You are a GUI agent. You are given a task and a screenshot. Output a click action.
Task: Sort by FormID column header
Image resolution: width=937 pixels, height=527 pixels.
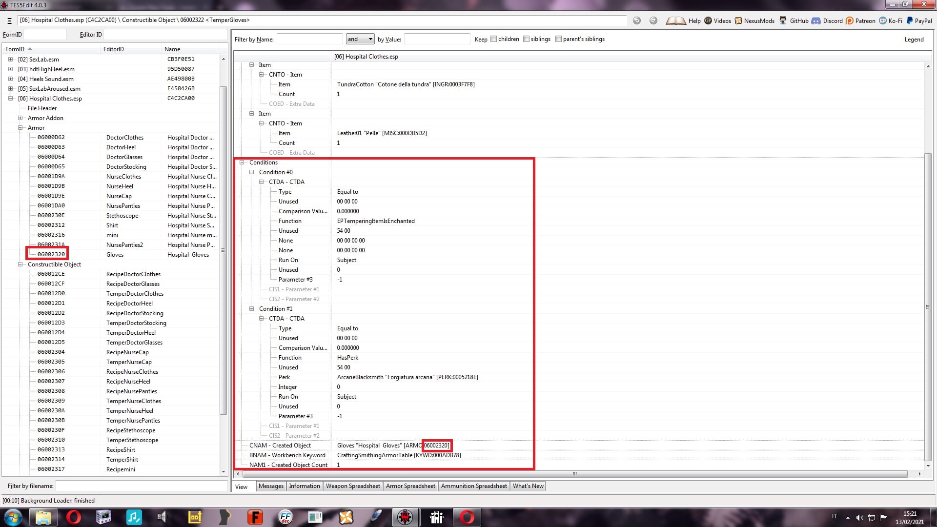coord(51,49)
